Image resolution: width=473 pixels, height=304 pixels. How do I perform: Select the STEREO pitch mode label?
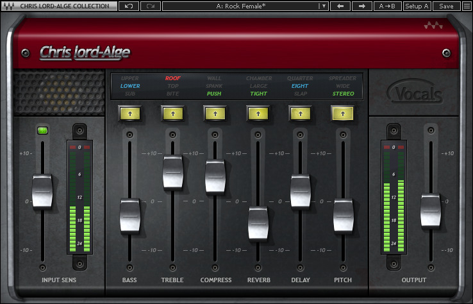click(x=344, y=94)
